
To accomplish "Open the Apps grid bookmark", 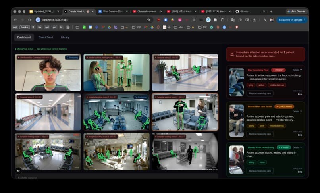I will pyautogui.click(x=68, y=27).
